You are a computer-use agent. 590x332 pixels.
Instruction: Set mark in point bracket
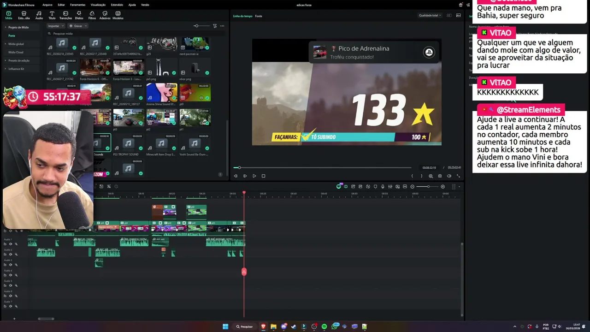[x=412, y=176]
